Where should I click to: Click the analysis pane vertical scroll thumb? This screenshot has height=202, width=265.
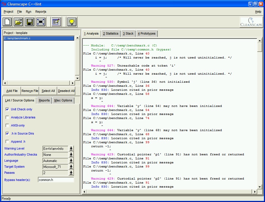pyautogui.click(x=260, y=48)
